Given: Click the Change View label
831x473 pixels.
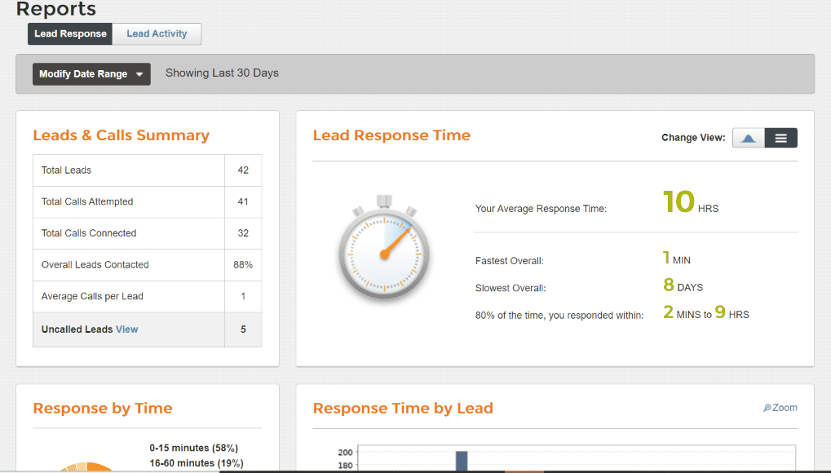Looking at the screenshot, I should (x=693, y=138).
